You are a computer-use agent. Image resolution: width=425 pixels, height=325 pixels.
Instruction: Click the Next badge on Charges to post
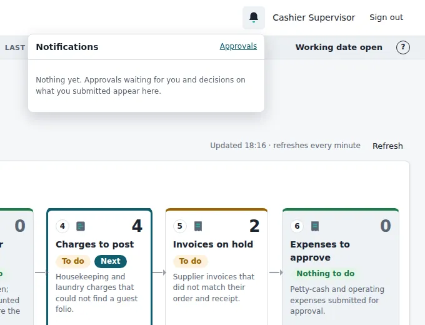[111, 261]
